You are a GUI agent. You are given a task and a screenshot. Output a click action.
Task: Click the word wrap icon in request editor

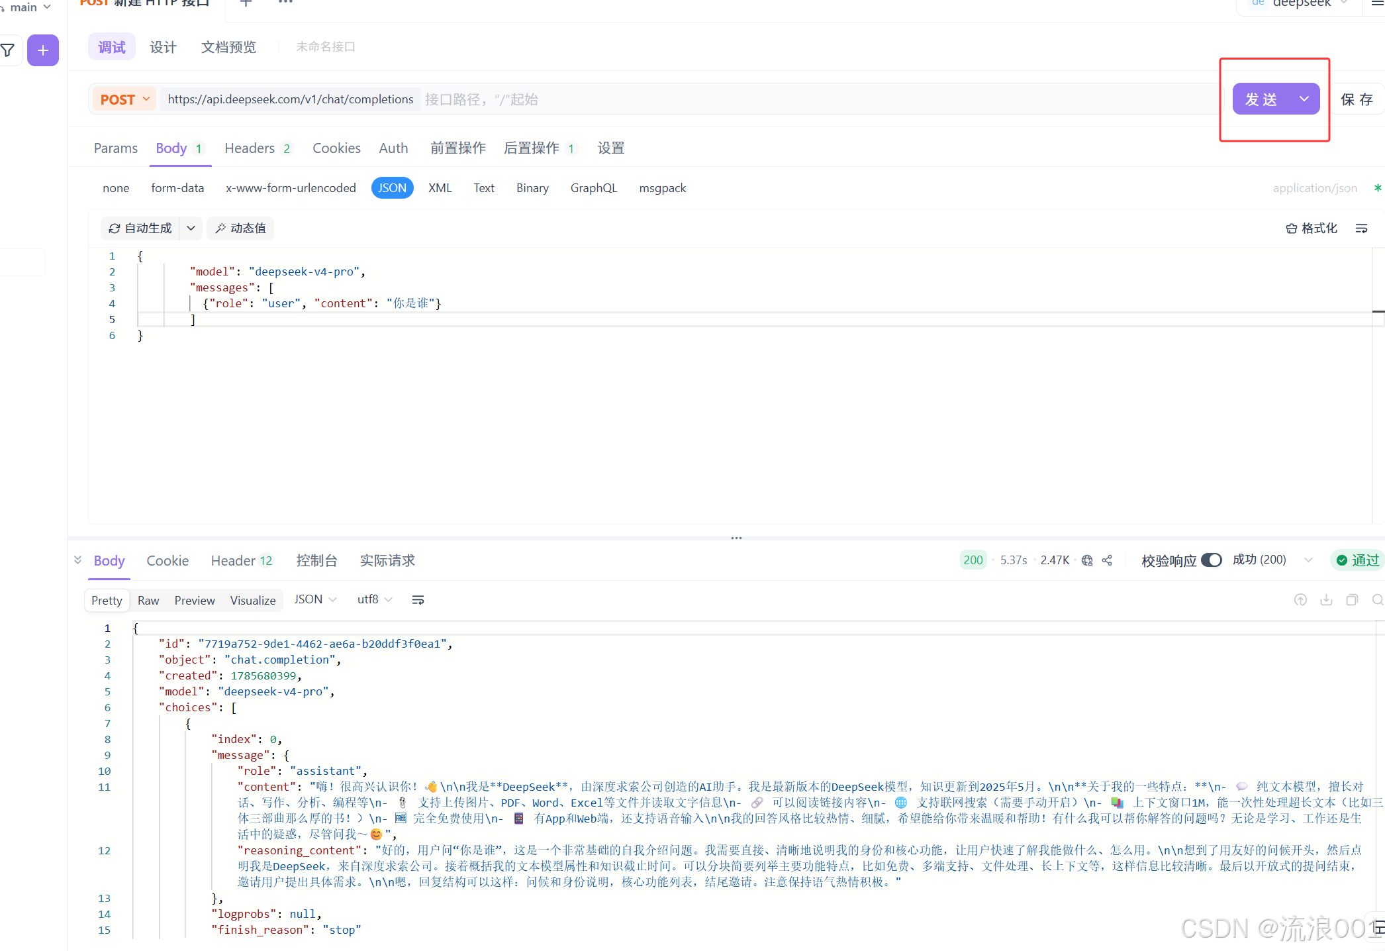coord(1361,228)
